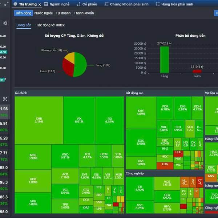Screen dimensions: 218x218
Task: Click the red Giảm pie chart slice
Action: point(68,68)
